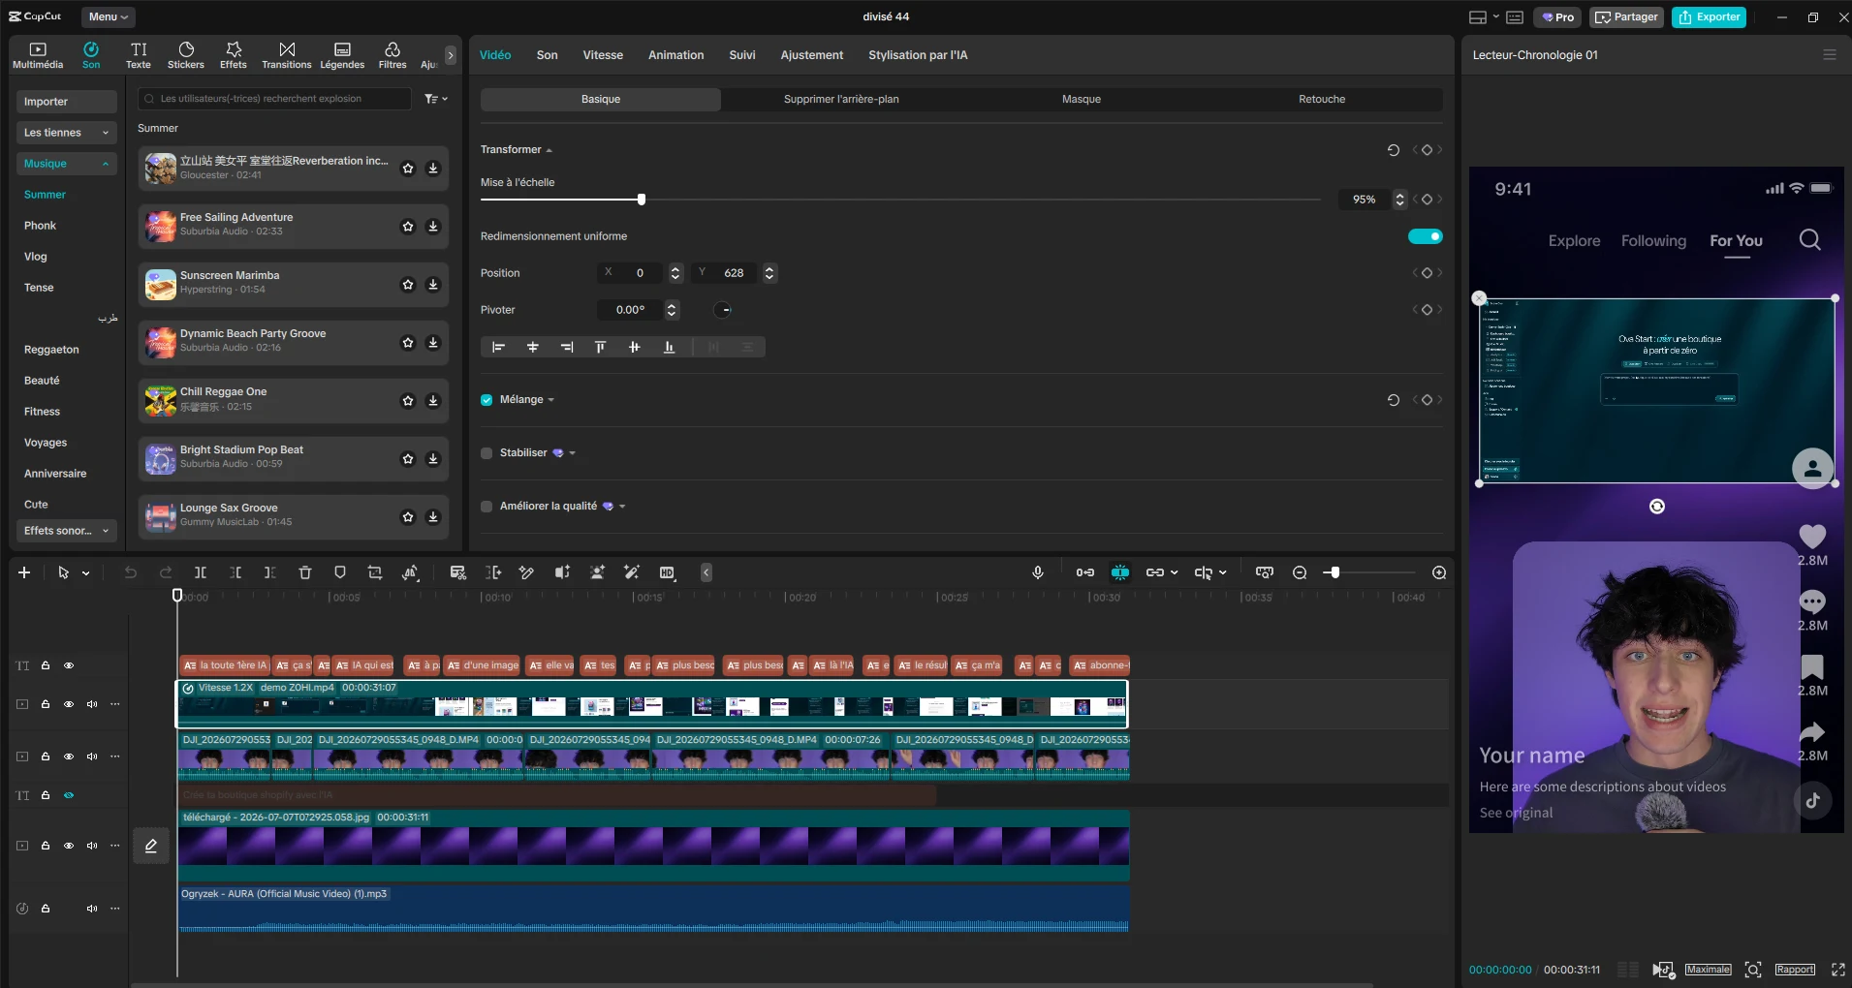Viewport: 1852px width, 988px height.
Task: Open the Filtres panel
Action: coord(392,55)
